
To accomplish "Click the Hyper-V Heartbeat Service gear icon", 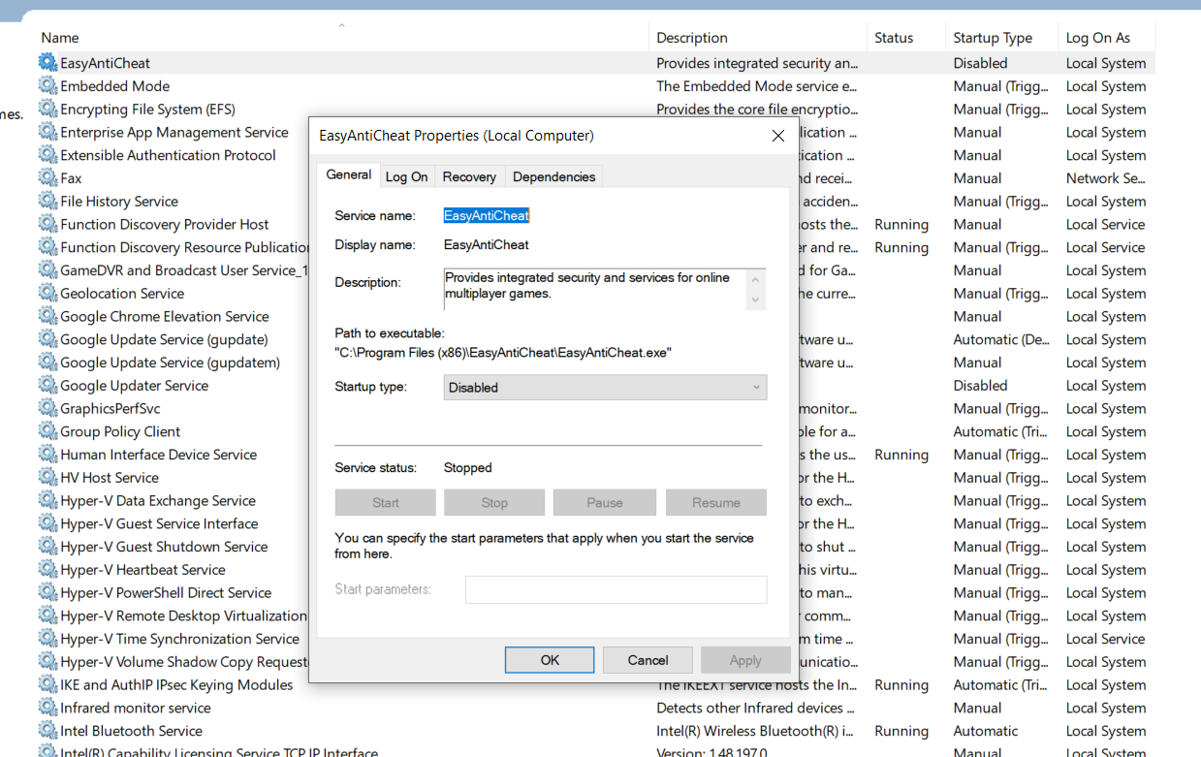I will [47, 570].
